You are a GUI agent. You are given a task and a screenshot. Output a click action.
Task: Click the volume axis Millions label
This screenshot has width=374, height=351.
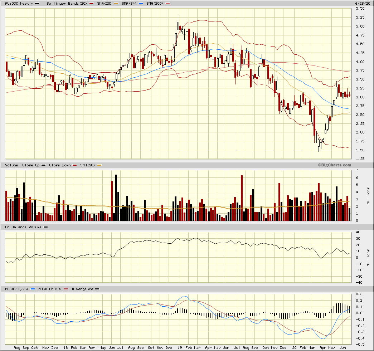[x=368, y=196]
